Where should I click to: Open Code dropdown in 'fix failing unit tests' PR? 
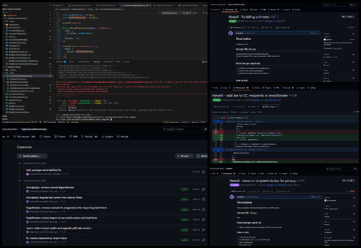[x=350, y=17]
